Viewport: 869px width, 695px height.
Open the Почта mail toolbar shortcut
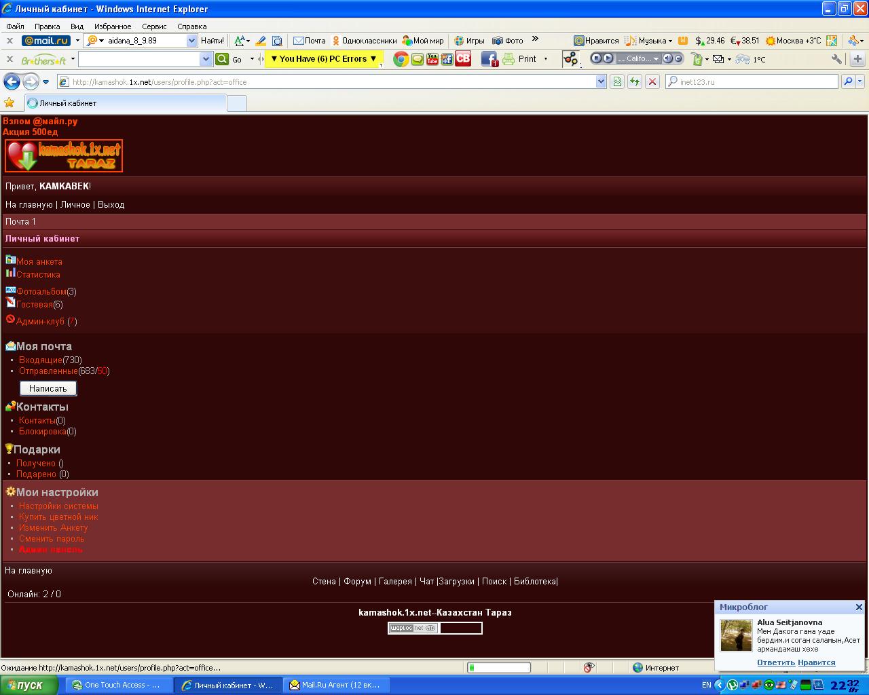click(310, 41)
